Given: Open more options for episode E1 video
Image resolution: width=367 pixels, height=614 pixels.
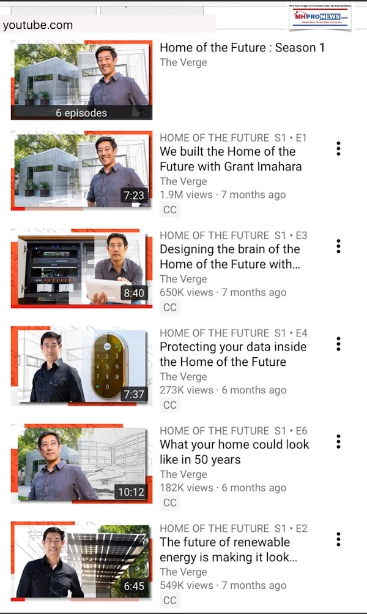Looking at the screenshot, I should (338, 148).
